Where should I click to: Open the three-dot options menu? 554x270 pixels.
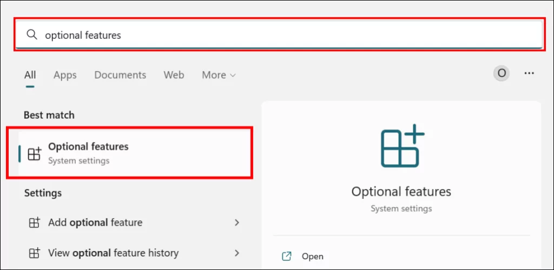point(529,73)
